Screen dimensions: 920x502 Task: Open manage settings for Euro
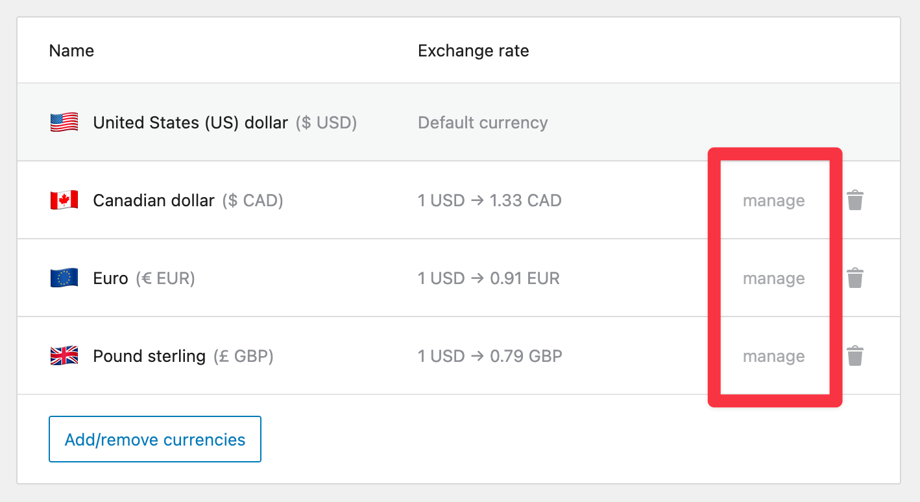pyautogui.click(x=773, y=278)
